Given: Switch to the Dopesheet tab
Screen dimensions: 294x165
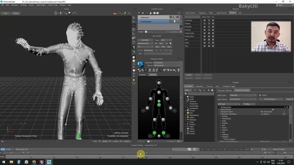Looking at the screenshot, I should tap(199, 86).
